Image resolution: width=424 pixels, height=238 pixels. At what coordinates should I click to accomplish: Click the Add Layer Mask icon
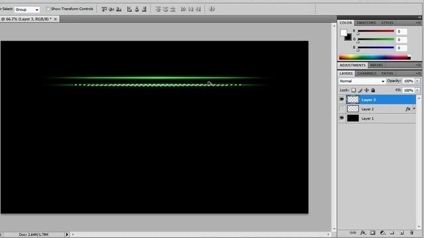pos(372,233)
